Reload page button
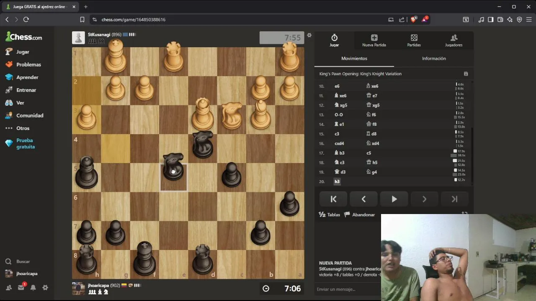Image resolution: width=536 pixels, height=301 pixels. tap(26, 20)
